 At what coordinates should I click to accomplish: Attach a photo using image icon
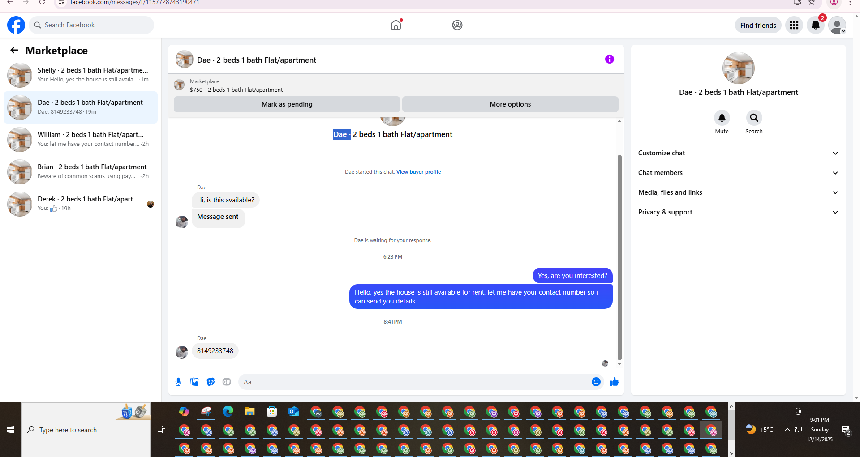tap(194, 382)
